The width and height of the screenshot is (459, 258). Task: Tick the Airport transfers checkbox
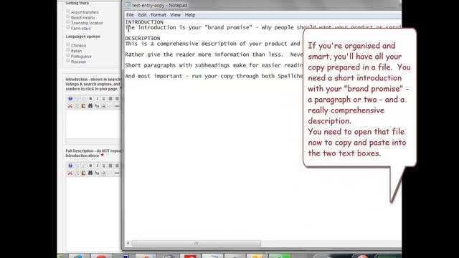[68, 11]
